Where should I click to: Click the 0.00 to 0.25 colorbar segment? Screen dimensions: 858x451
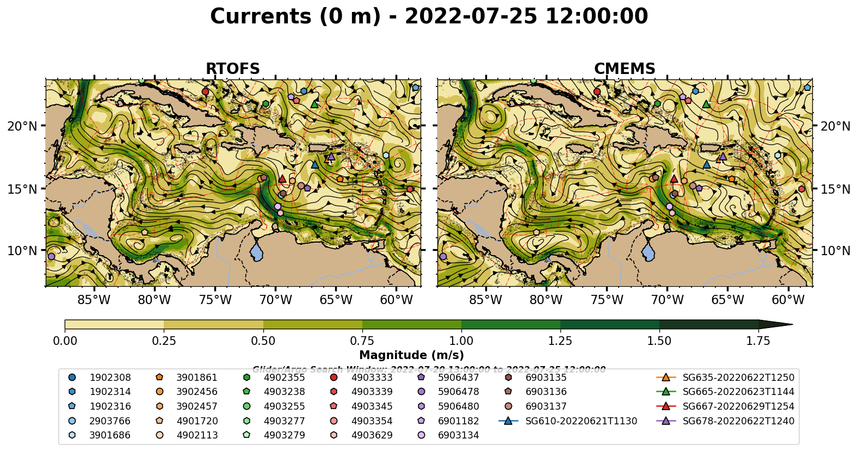pos(114,324)
